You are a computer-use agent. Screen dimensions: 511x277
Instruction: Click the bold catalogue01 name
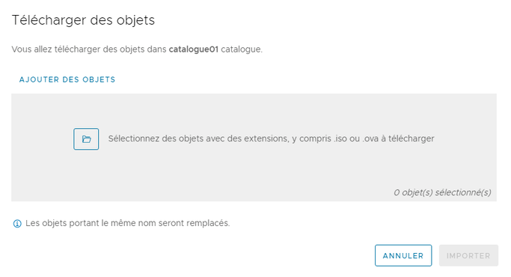click(193, 49)
